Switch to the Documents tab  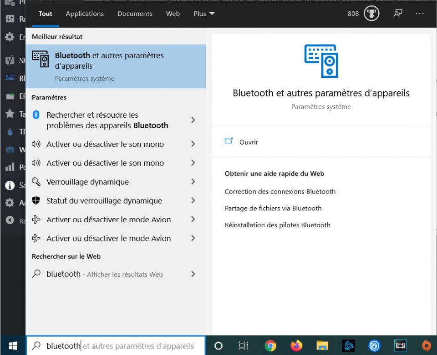coord(135,14)
